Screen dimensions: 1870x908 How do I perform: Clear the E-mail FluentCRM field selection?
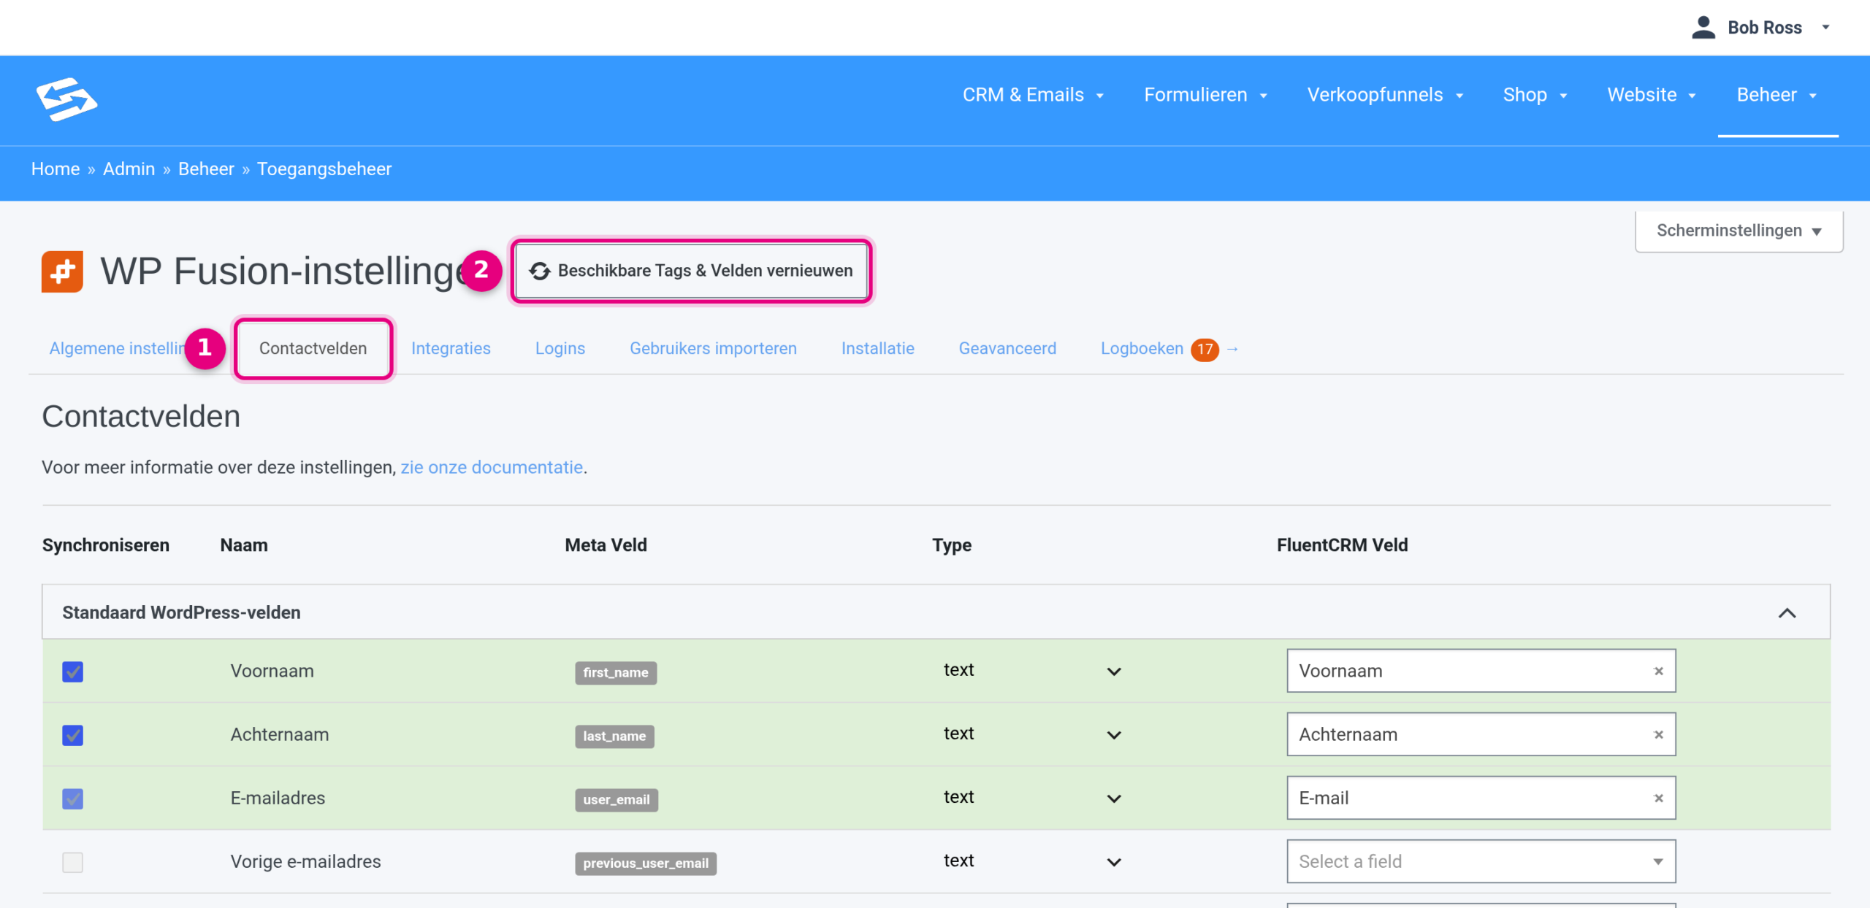(1658, 799)
